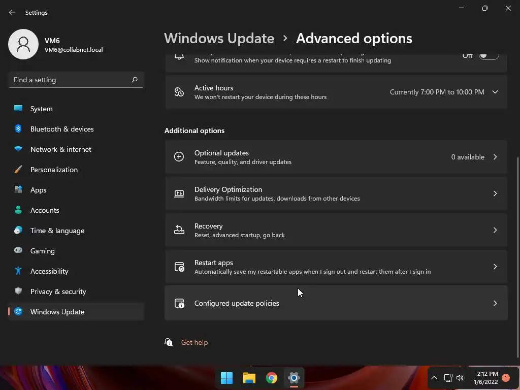Click the Recovery icon
Screen dimensions: 520x390
[179, 230]
